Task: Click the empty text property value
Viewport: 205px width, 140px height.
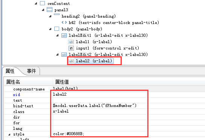Action: pos(129,100)
